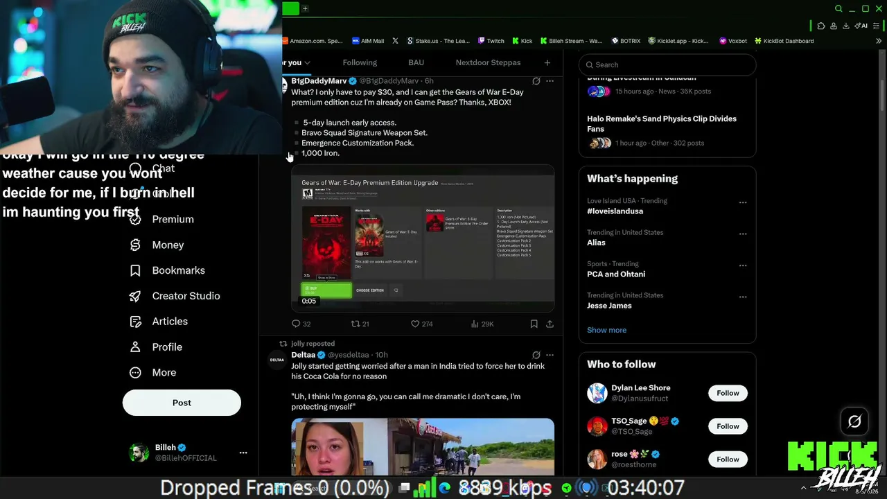Switch to the Nextdoor Steppas tab

(x=488, y=62)
